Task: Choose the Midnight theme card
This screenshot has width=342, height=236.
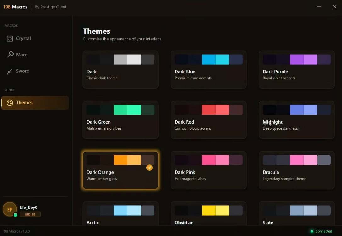Action: tap(296, 120)
